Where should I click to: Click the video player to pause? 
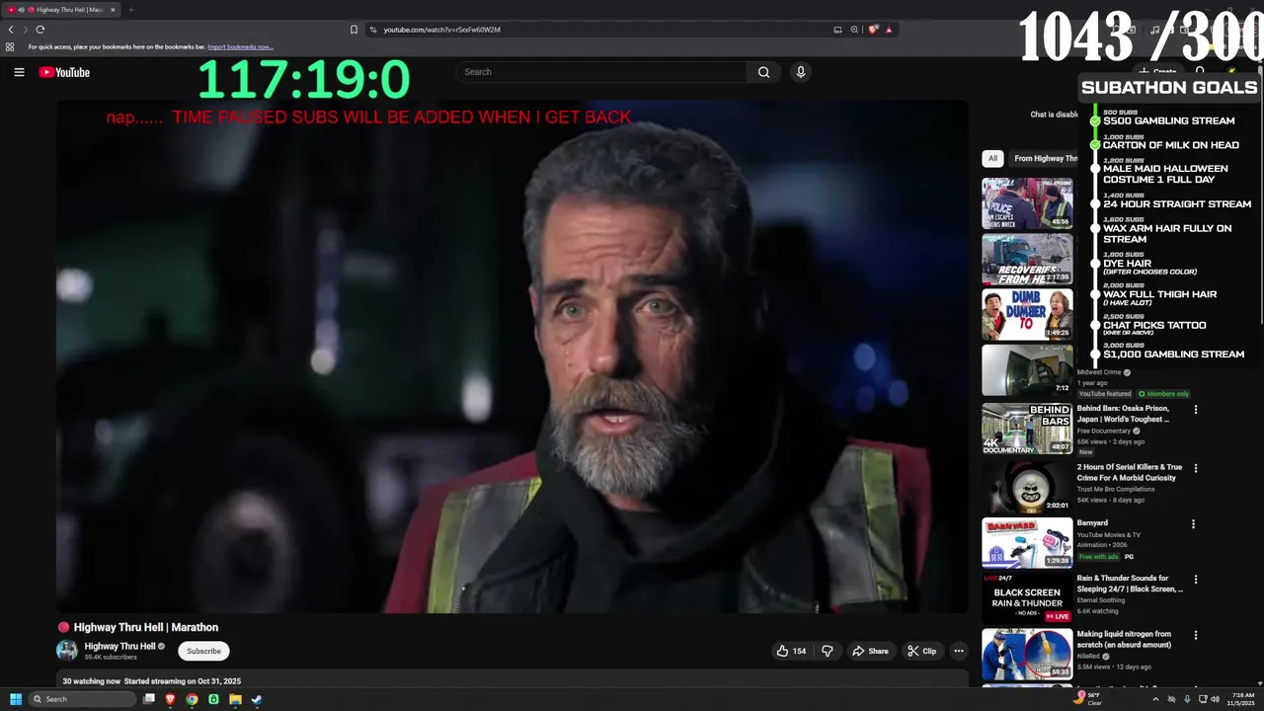pyautogui.click(x=513, y=356)
